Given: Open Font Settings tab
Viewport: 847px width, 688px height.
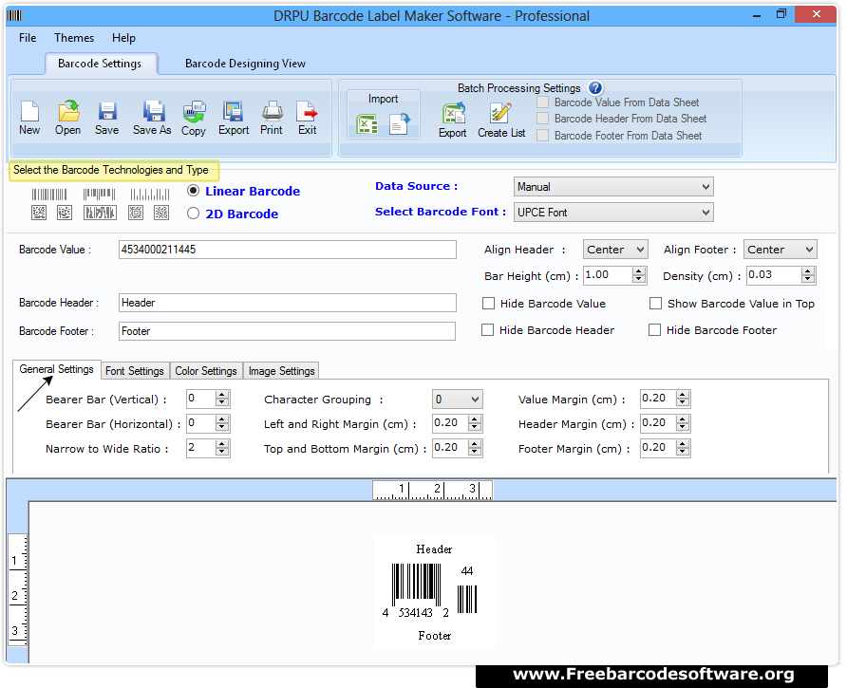Looking at the screenshot, I should [135, 371].
